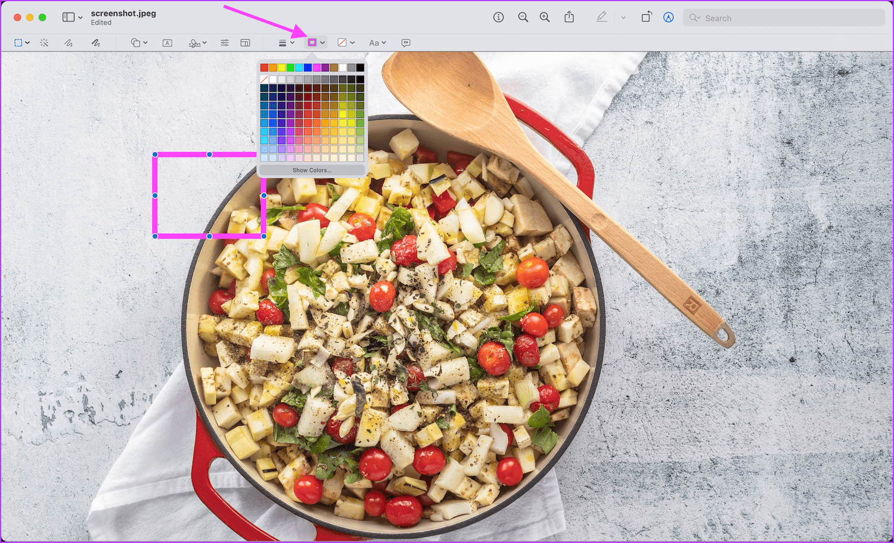Pick the bright yellow top-row swatch
The height and width of the screenshot is (543, 894).
point(281,67)
